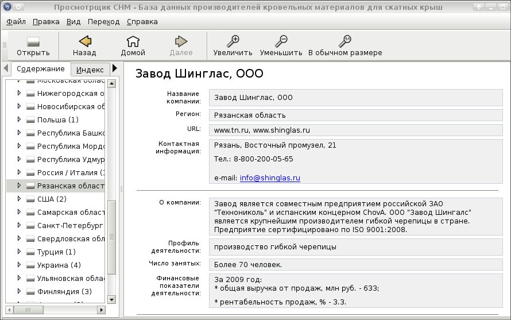Click the toolbar grip handle
Viewport: 511px width, 320px height.
click(x=5, y=45)
